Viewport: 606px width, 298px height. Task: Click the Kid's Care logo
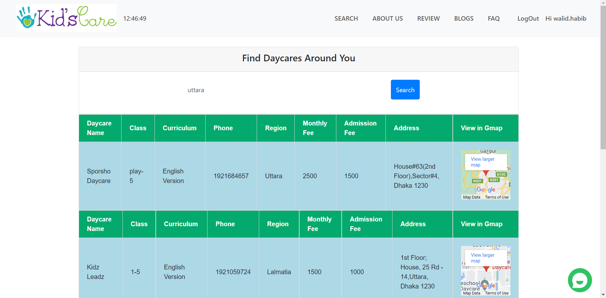tap(66, 18)
